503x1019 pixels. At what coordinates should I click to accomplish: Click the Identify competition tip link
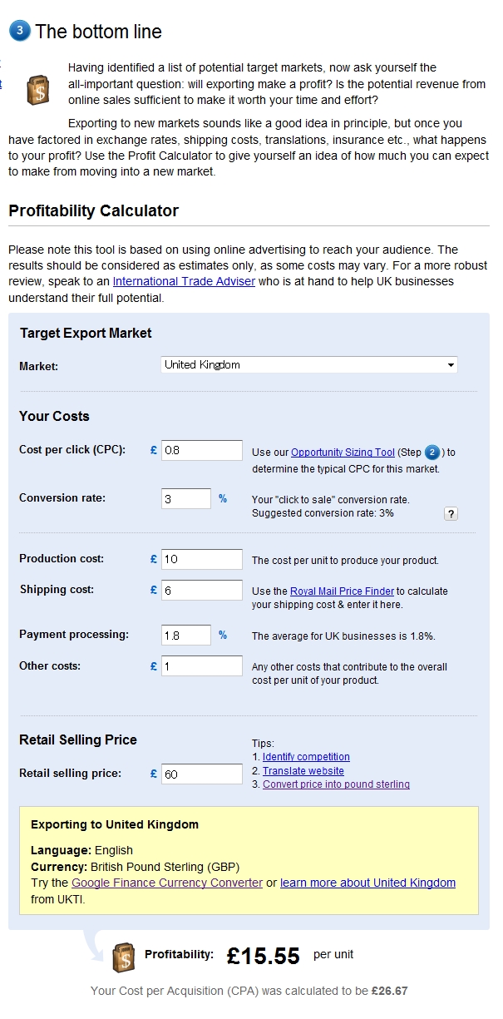(306, 757)
